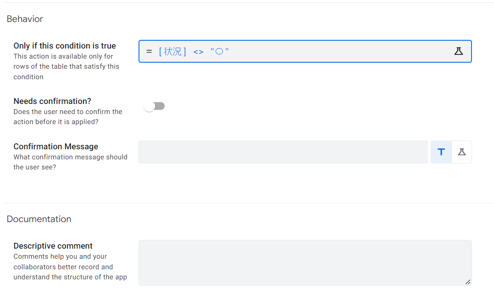The height and width of the screenshot is (299, 494).
Task: Focus the Confirmation Message text field
Action: coord(283,152)
